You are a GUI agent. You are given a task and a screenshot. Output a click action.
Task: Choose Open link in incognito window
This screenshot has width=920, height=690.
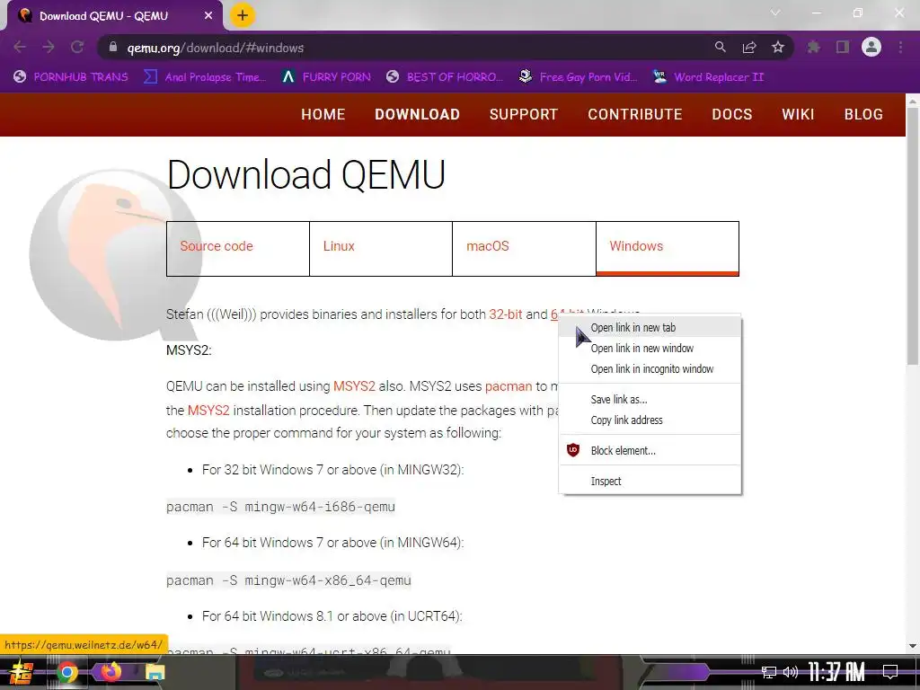click(x=650, y=368)
